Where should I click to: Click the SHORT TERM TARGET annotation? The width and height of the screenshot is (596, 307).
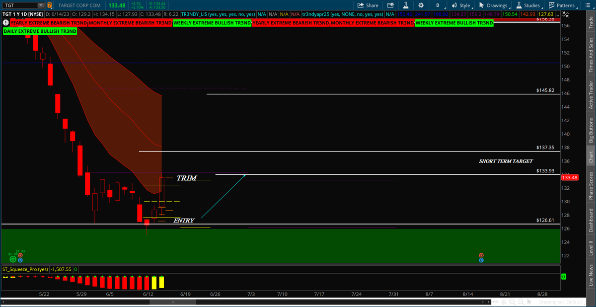tap(506, 161)
